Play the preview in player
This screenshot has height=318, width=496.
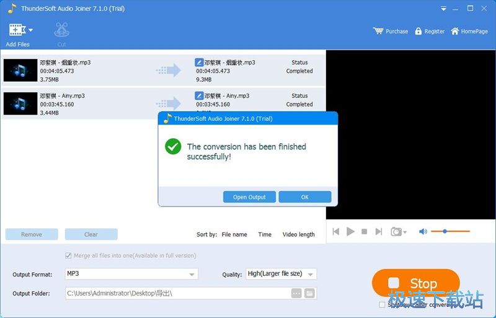coord(350,232)
